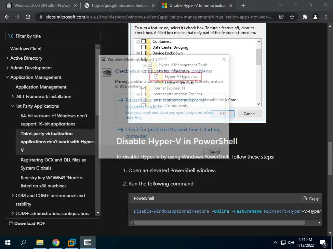The height and width of the screenshot is (249, 333).
Task: Expand .NET Framework installation
Action: [x=13, y=96]
